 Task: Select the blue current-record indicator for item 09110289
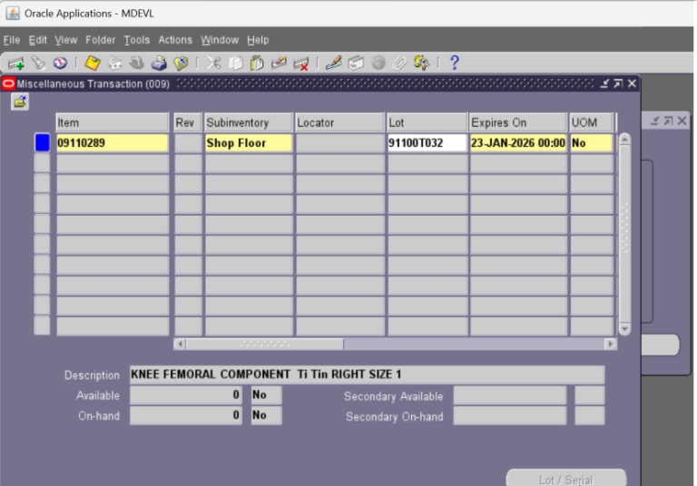(43, 142)
